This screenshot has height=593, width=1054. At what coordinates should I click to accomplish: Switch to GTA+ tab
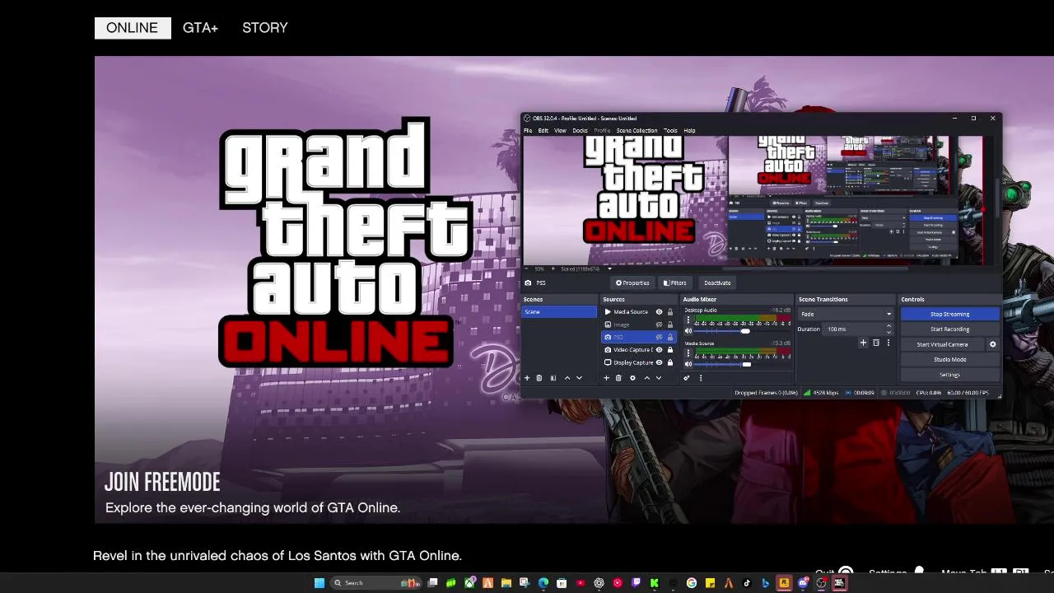[x=200, y=28]
